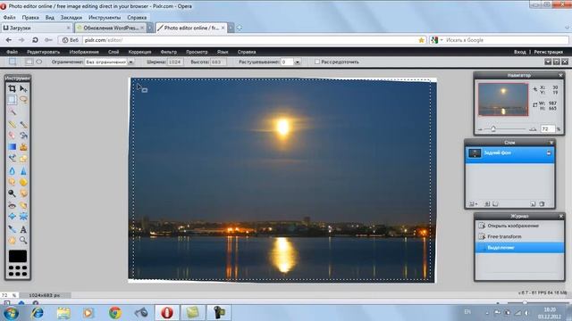Select the Pencil tool

coord(12,125)
